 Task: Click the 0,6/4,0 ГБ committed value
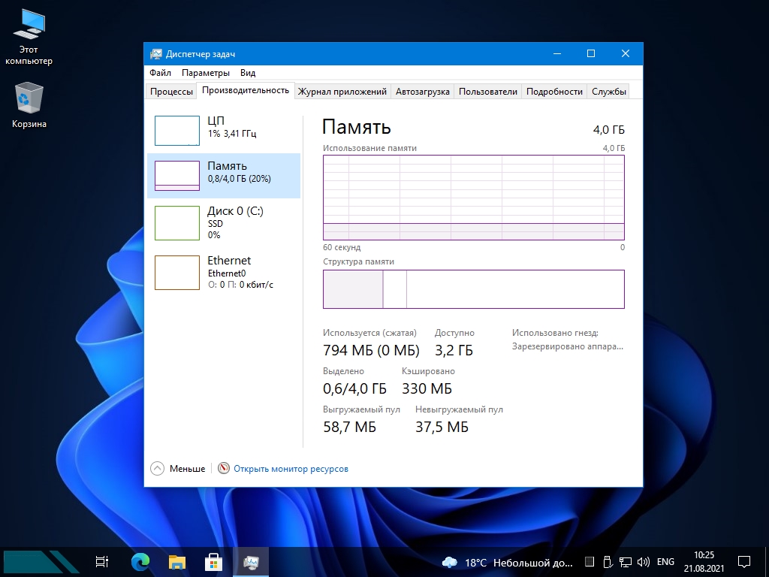click(354, 388)
